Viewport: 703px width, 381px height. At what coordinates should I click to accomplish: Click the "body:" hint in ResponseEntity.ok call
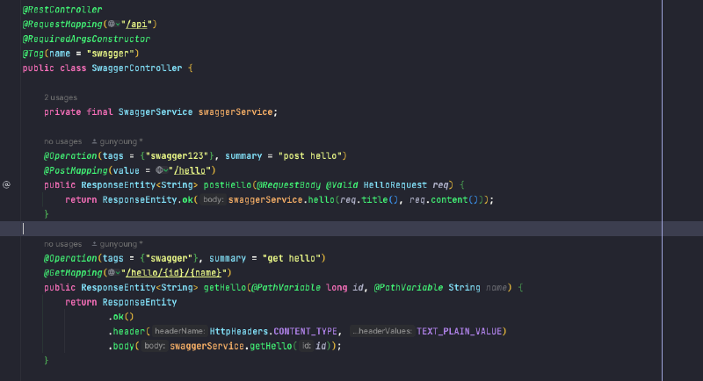coord(212,200)
